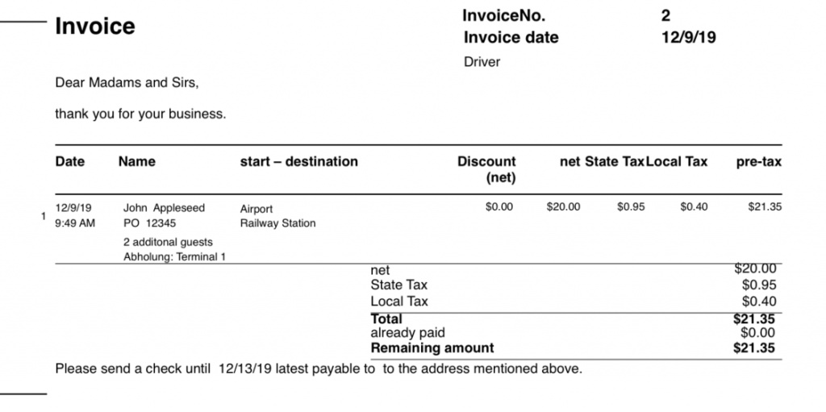The width and height of the screenshot is (826, 412).
Task: Click the pre-tax column header
Action: [x=758, y=162]
